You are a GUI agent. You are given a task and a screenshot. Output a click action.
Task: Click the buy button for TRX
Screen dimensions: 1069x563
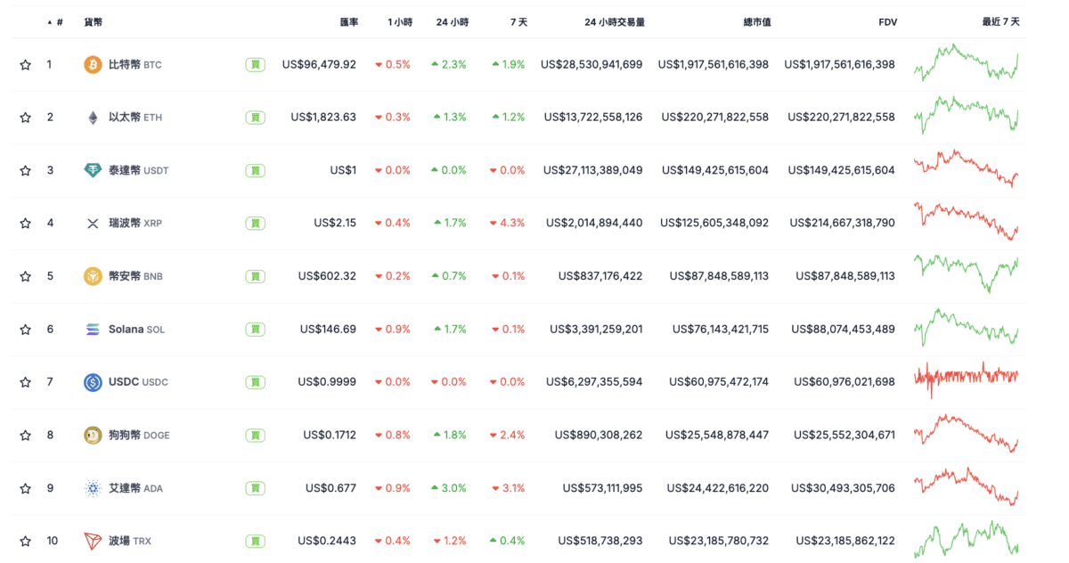256,541
